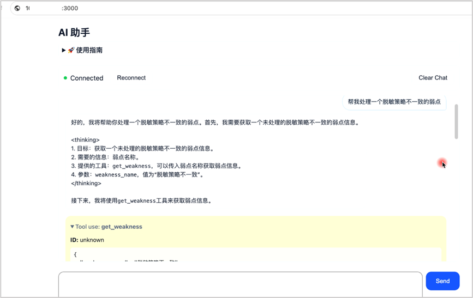The height and width of the screenshot is (298, 473).
Task: Click the green connection status dot
Action: click(x=65, y=78)
